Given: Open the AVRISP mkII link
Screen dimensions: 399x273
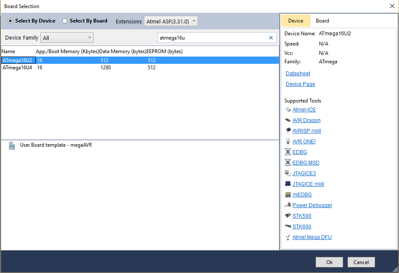Looking at the screenshot, I should [x=307, y=131].
